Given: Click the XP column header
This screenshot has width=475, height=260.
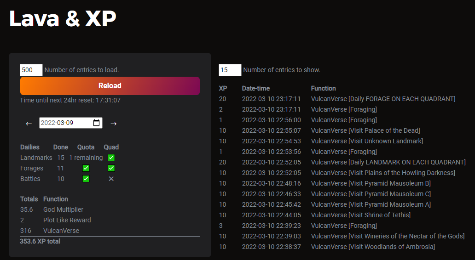Looking at the screenshot, I should click(x=223, y=88).
